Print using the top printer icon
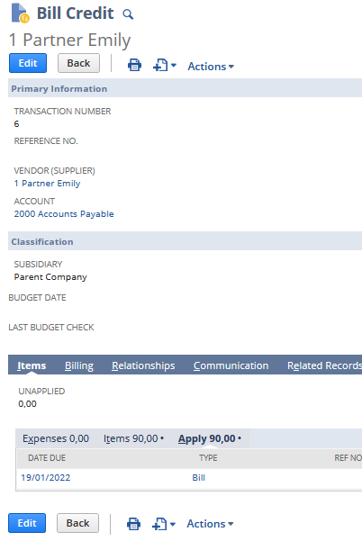Screen dimensions: 362x541 coord(134,65)
